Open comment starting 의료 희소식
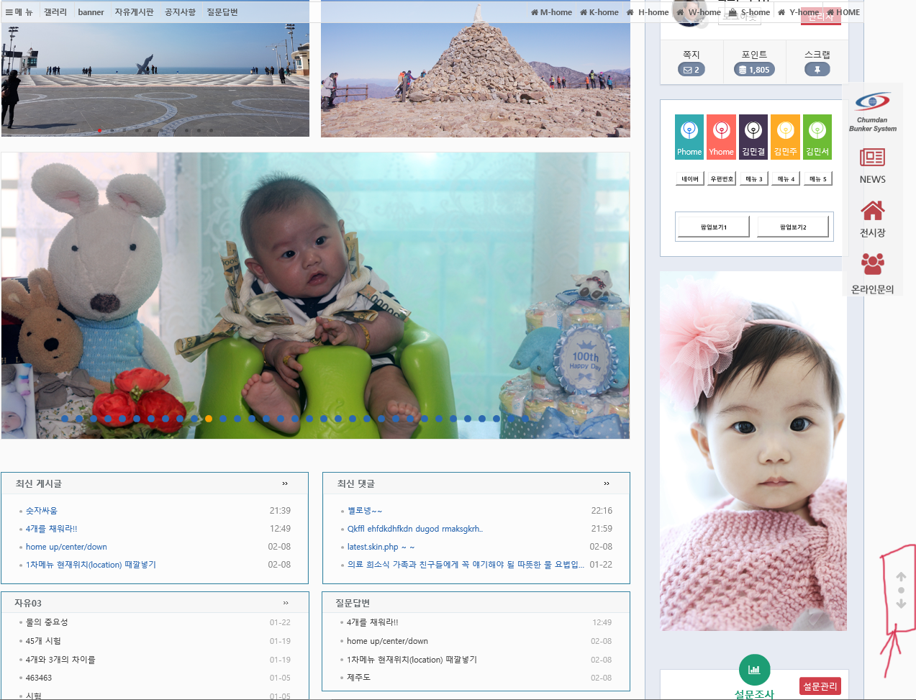 466,565
